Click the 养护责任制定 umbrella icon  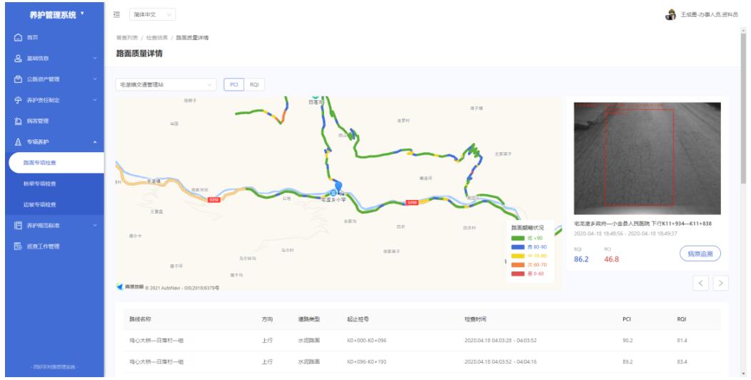pos(17,100)
